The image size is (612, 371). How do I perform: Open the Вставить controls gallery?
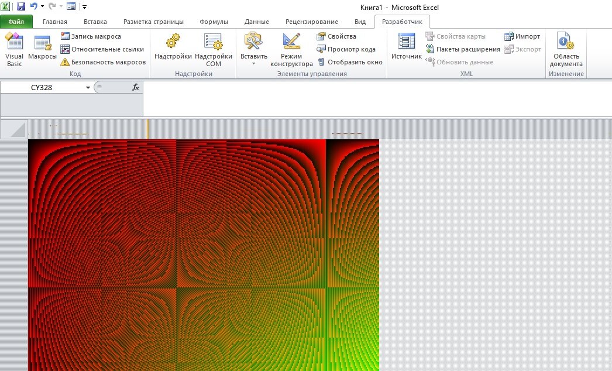[254, 50]
